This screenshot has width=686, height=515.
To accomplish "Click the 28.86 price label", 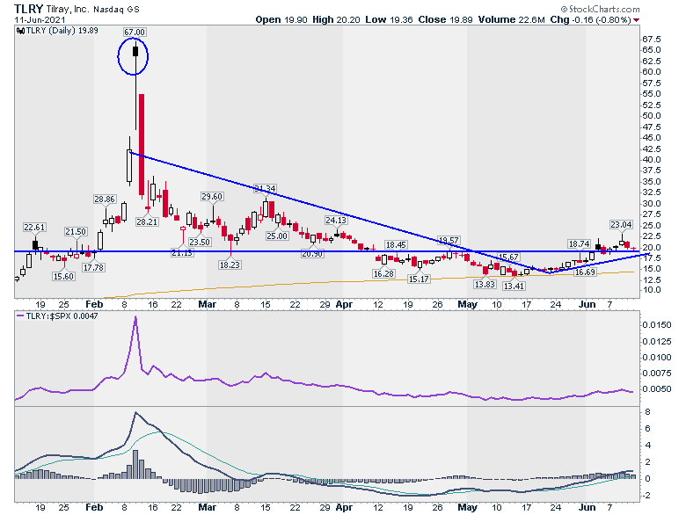I will (105, 199).
